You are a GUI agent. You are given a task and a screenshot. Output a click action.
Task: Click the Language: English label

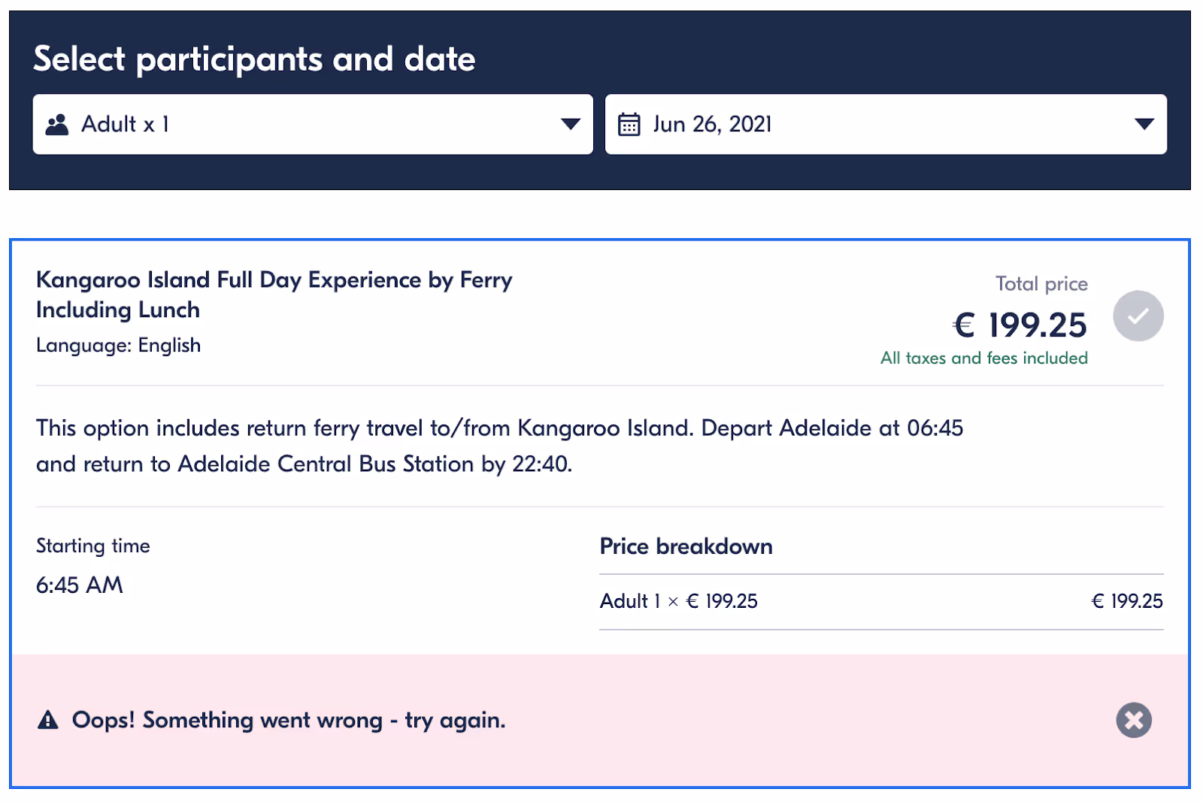(118, 345)
